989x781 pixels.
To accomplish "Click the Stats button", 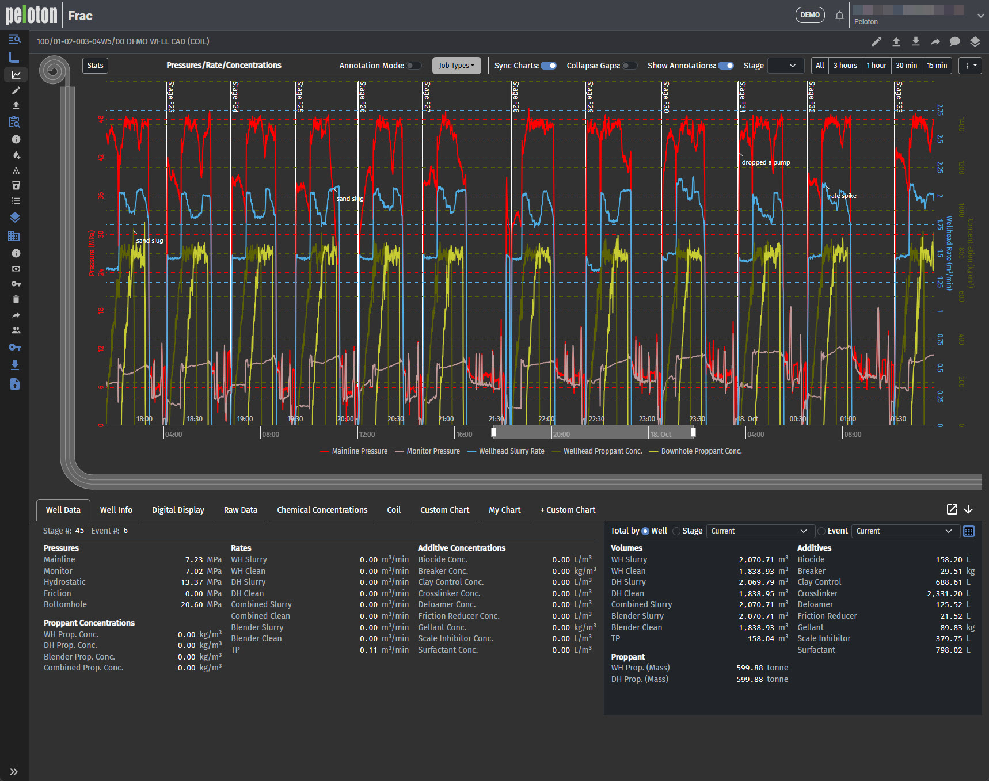I will tap(95, 66).
